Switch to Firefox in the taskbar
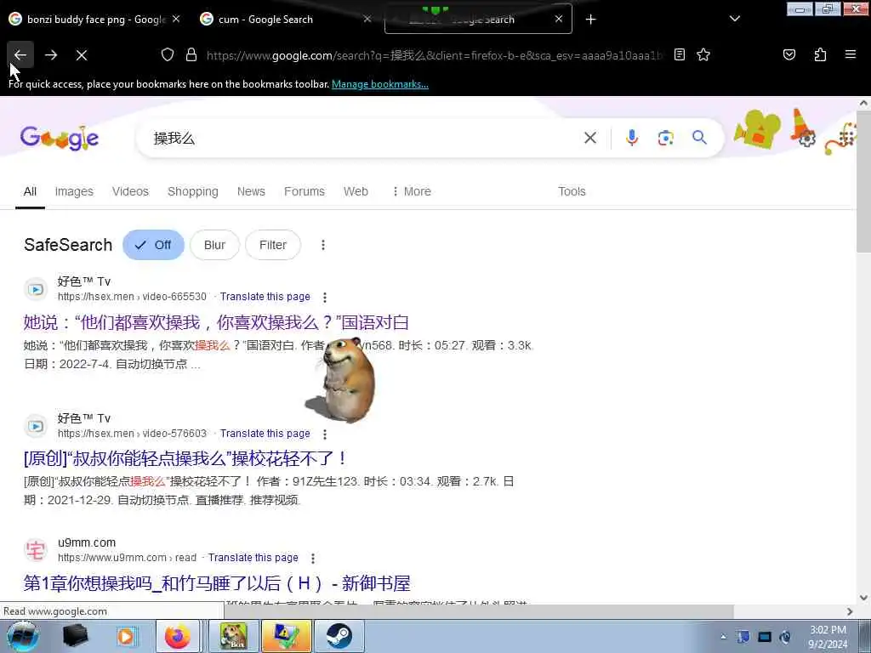 [178, 636]
